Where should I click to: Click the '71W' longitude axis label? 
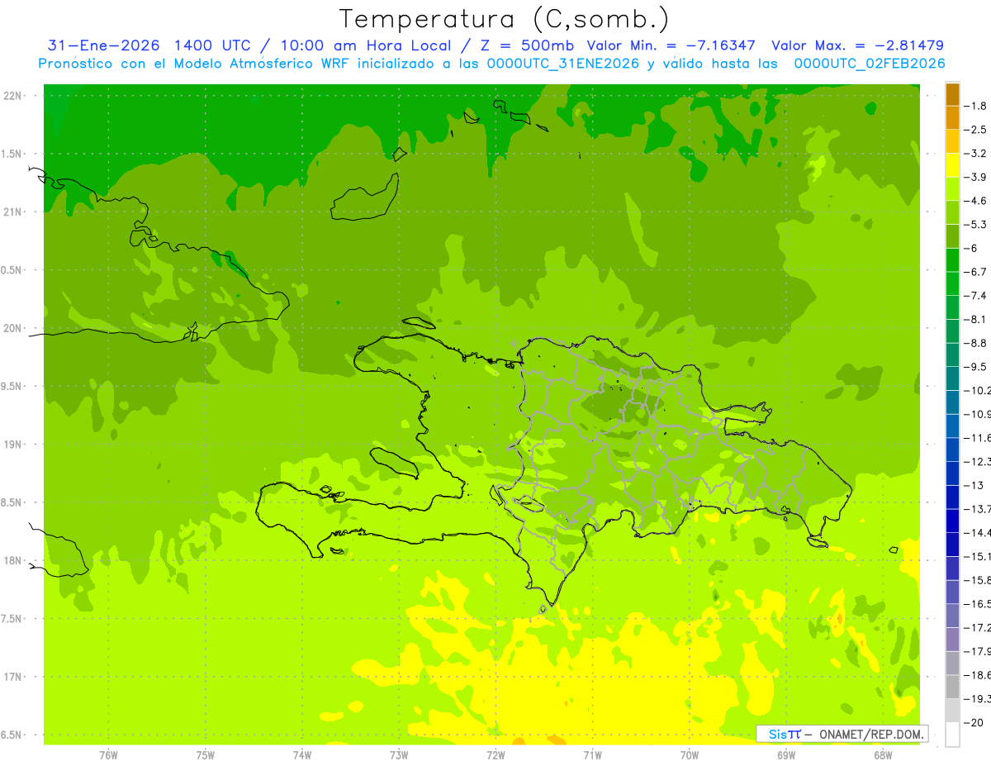[x=592, y=754]
